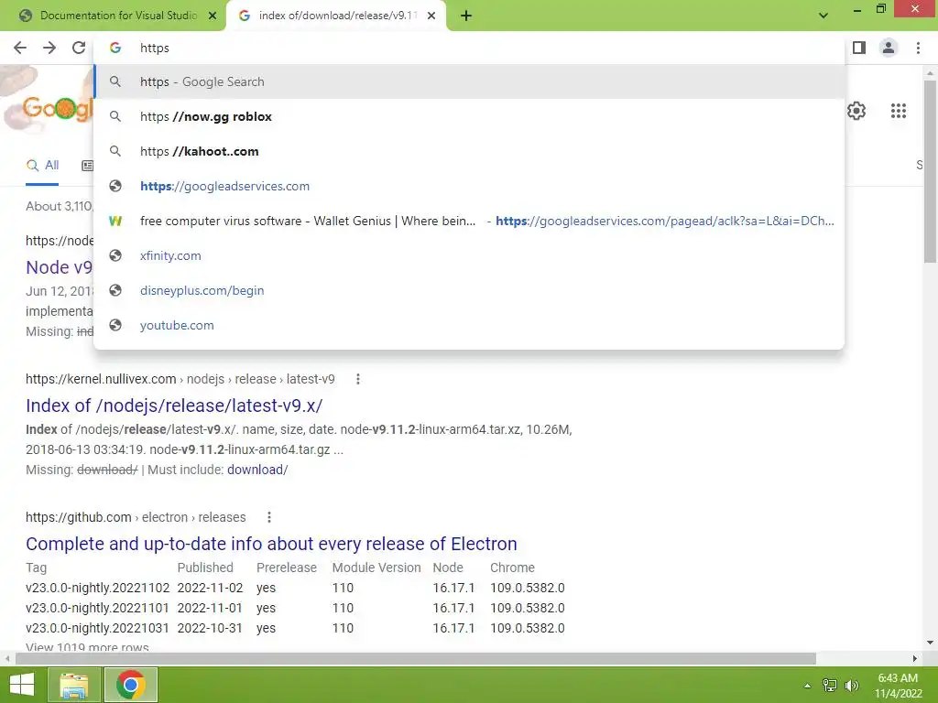Open xfinity.com suggestion

coord(469,255)
